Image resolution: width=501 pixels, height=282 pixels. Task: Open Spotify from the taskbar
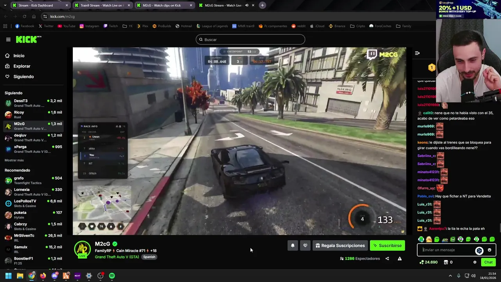click(x=112, y=276)
